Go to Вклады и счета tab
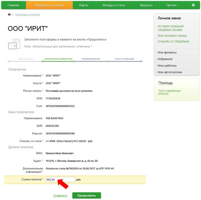The width and height of the screenshot is (201, 200). pyautogui.click(x=113, y=5)
